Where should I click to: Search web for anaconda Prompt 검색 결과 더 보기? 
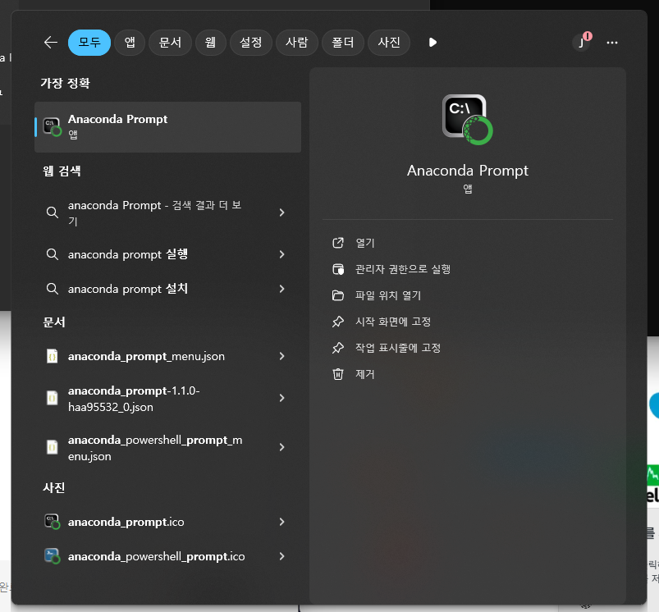pyautogui.click(x=154, y=213)
